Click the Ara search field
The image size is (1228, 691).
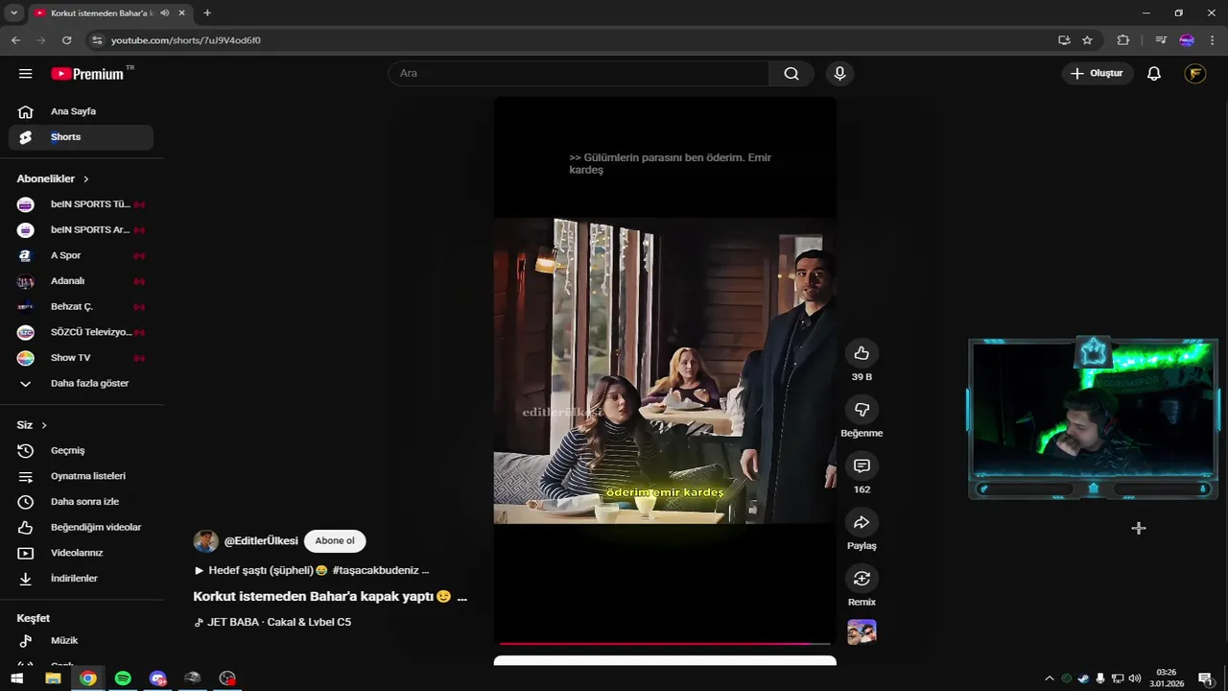pos(579,74)
